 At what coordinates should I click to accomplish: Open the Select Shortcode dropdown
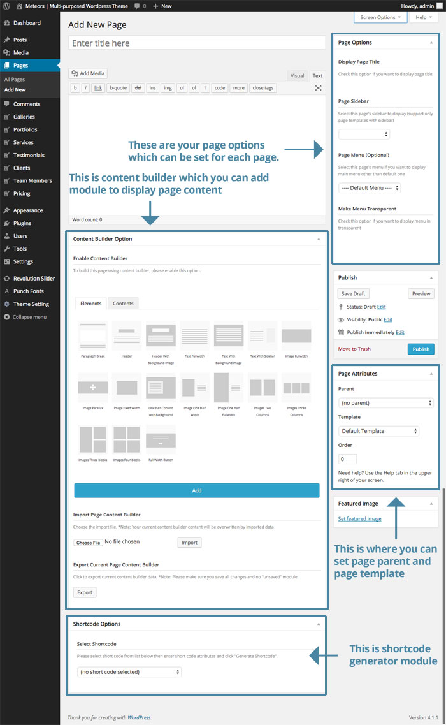coord(129,672)
